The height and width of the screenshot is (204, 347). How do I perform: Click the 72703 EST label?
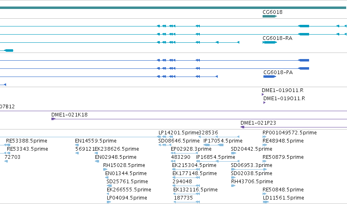[12, 157]
